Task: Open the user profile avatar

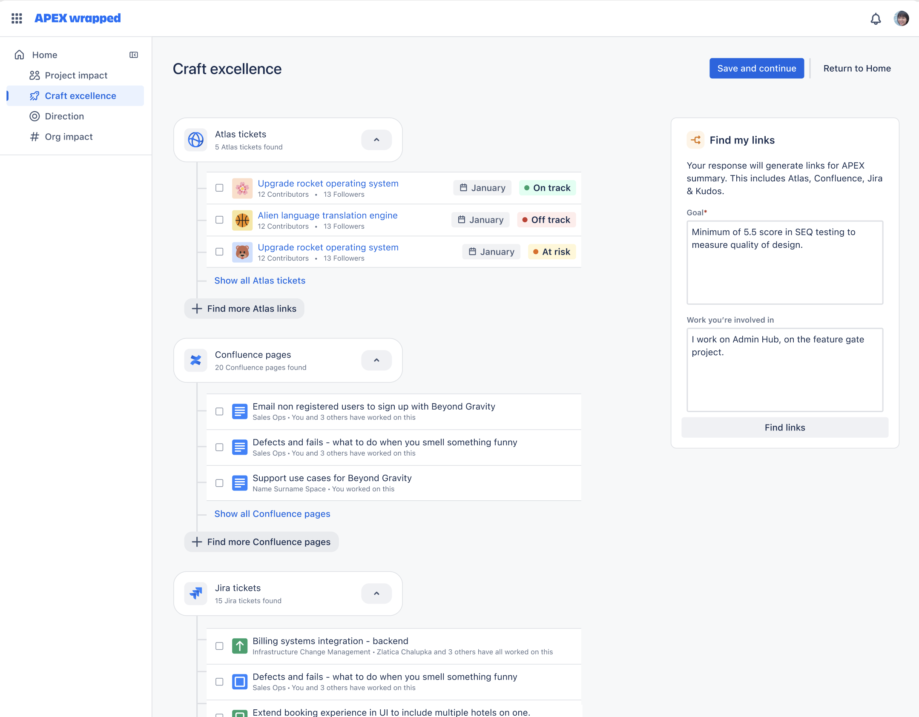Action: (x=901, y=19)
